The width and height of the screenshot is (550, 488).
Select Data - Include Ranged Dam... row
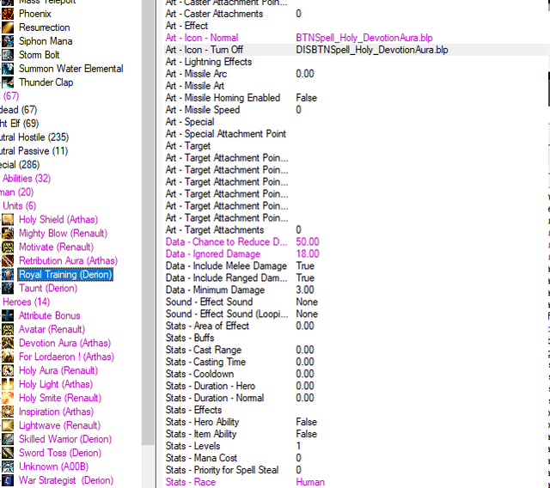click(x=357, y=278)
